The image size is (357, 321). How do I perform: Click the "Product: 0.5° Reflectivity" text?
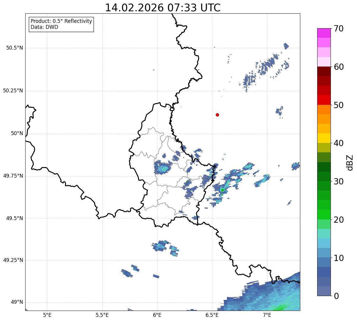tap(61, 21)
